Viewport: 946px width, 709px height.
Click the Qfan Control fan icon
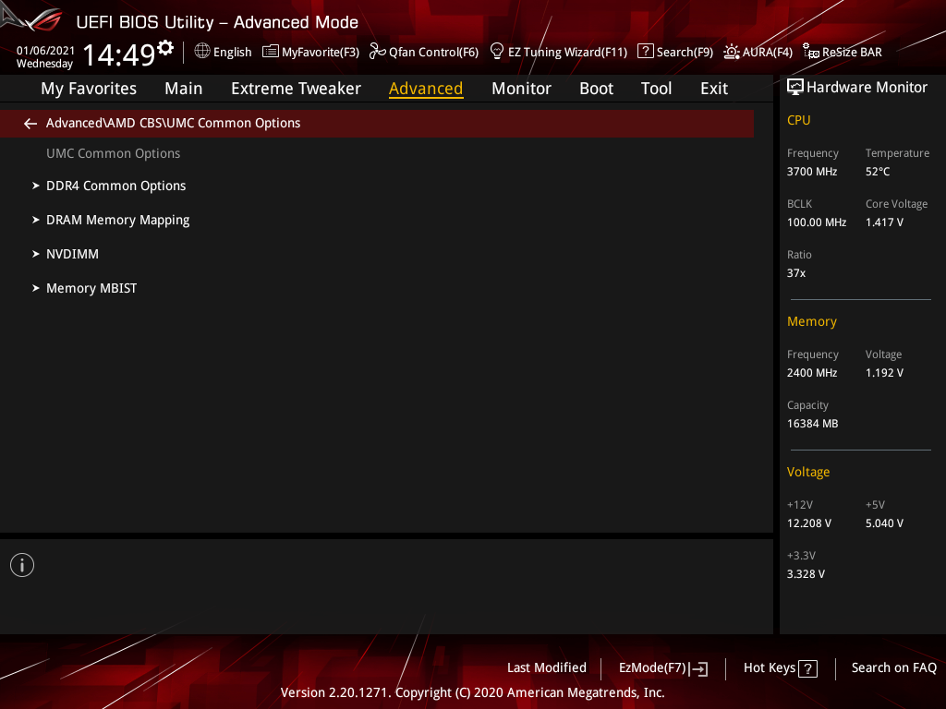click(377, 52)
